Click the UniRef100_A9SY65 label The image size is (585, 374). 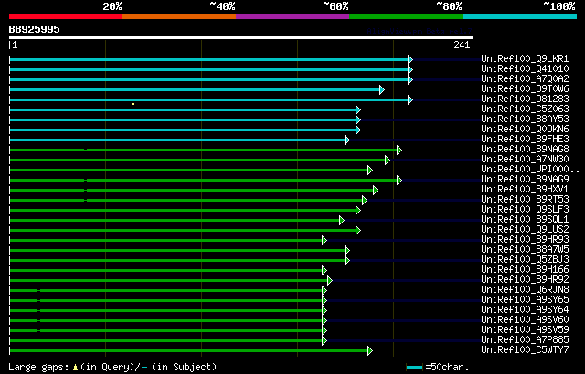click(x=525, y=300)
